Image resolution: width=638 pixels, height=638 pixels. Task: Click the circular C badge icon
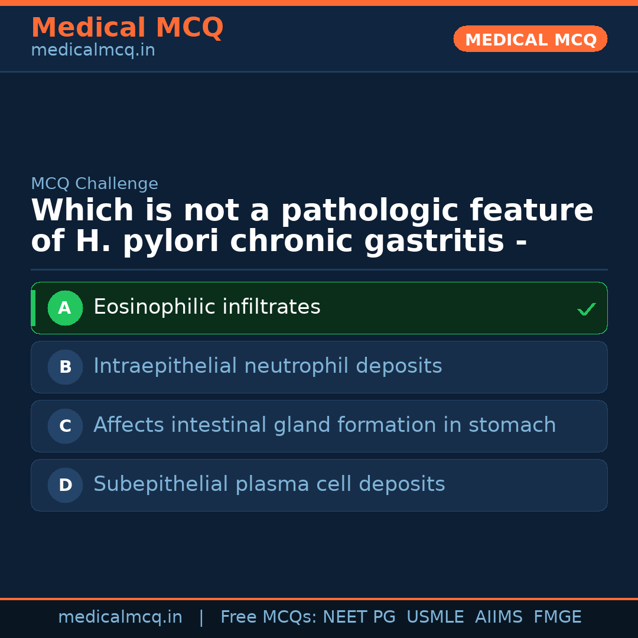65,426
